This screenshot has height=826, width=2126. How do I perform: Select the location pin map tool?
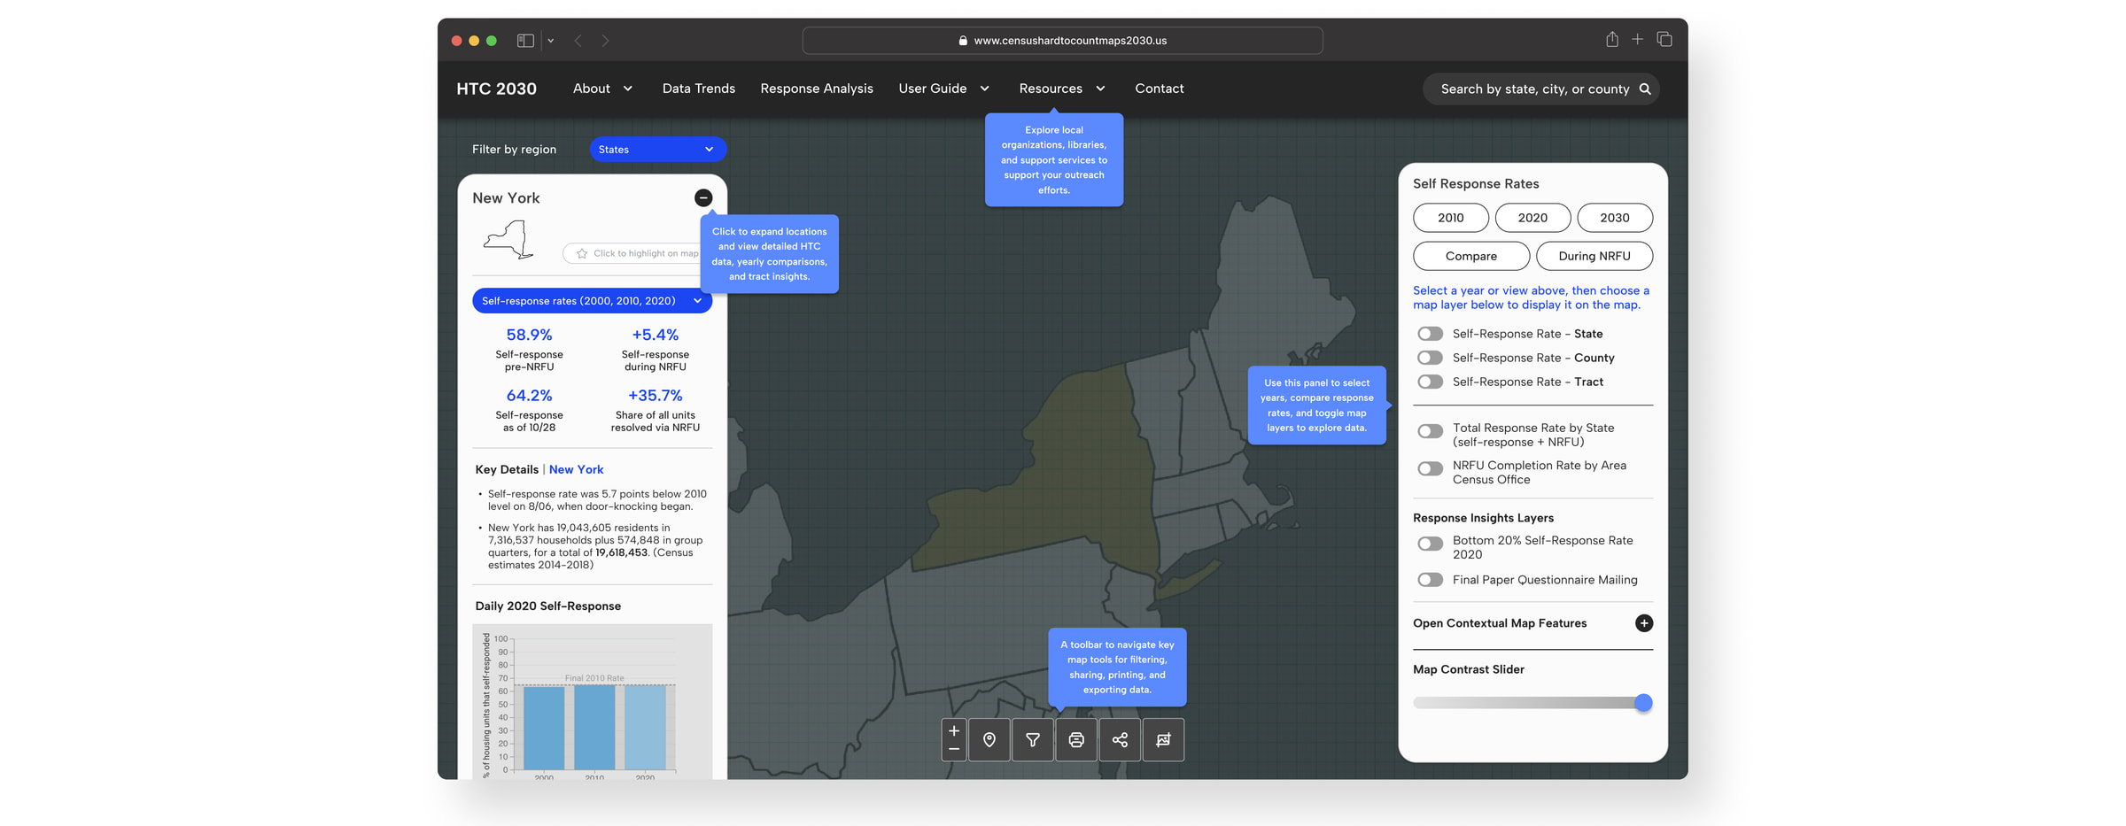point(989,739)
